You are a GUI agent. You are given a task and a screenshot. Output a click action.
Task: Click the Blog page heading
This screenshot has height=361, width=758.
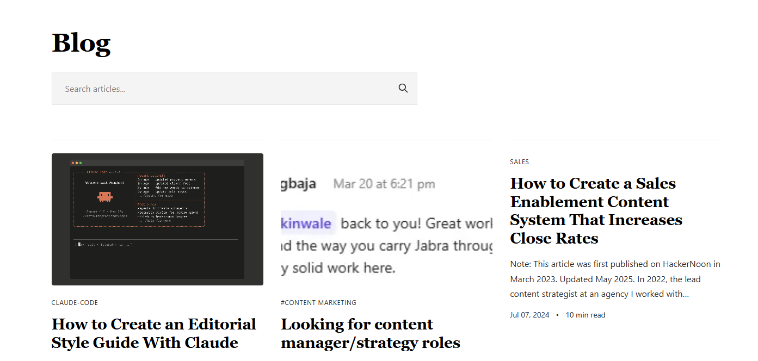pos(81,43)
